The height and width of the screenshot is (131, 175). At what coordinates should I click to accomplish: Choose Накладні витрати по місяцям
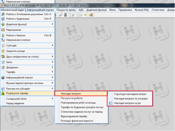click(x=130, y=99)
